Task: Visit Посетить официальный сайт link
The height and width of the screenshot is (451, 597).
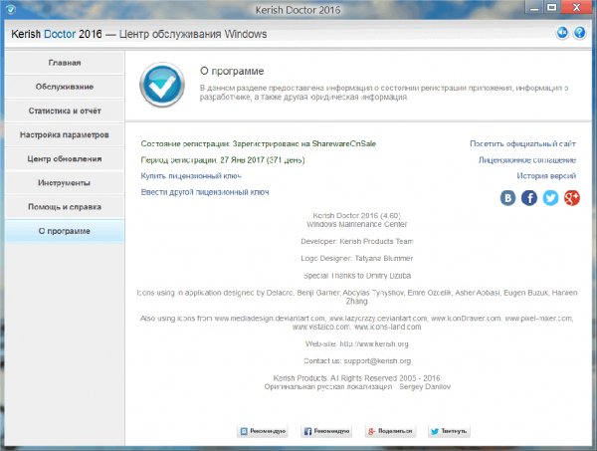Action: (522, 143)
